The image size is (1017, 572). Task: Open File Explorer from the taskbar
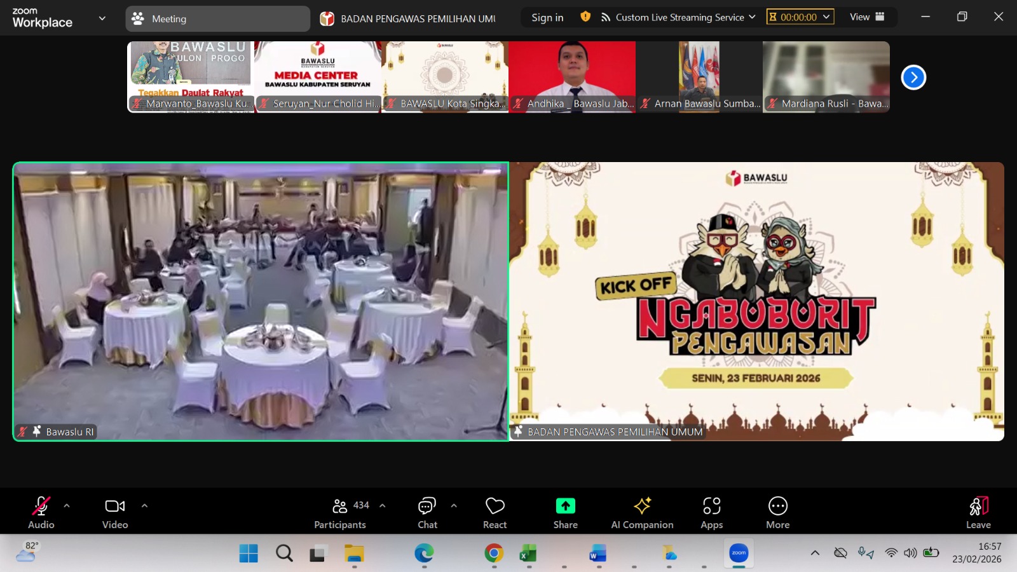pos(354,554)
